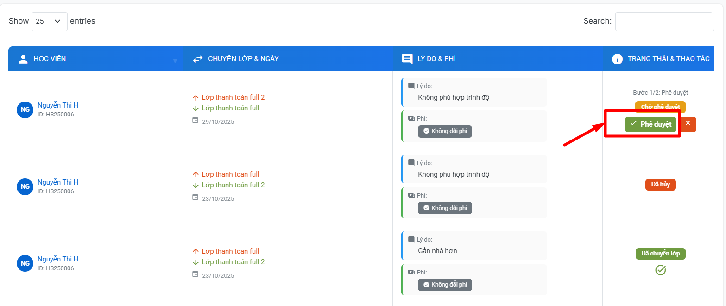Click the NG avatar in the third row

pyautogui.click(x=25, y=263)
